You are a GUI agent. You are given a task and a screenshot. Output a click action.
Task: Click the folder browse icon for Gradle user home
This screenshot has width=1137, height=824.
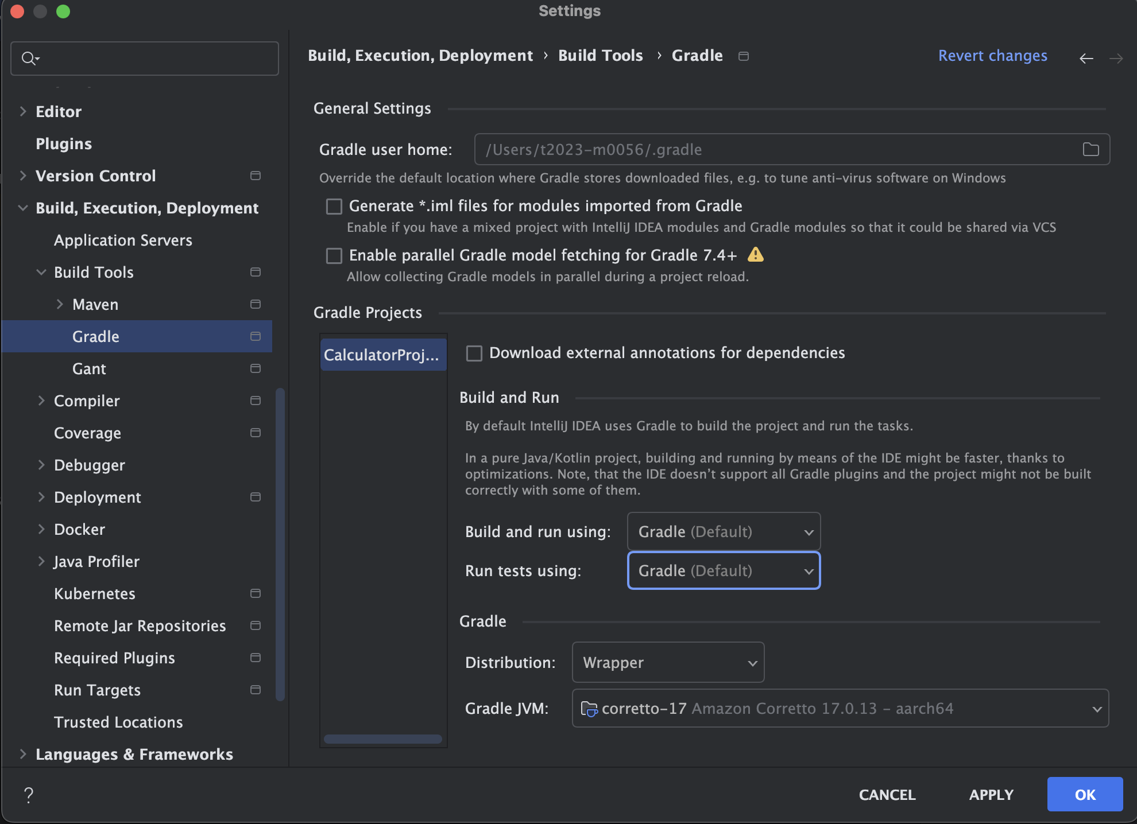pyautogui.click(x=1090, y=150)
